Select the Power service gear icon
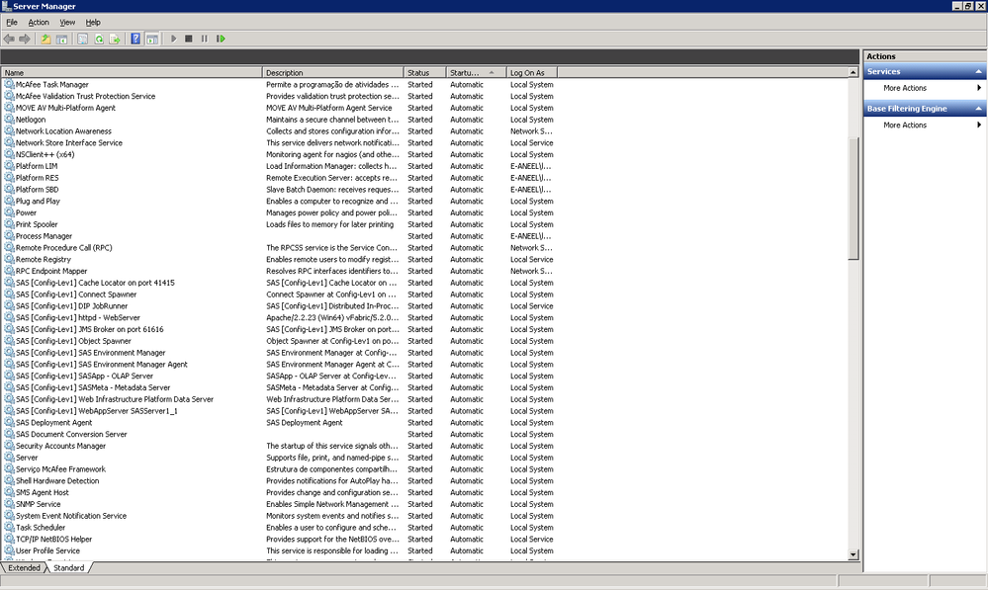The image size is (988, 590). tap(9, 212)
